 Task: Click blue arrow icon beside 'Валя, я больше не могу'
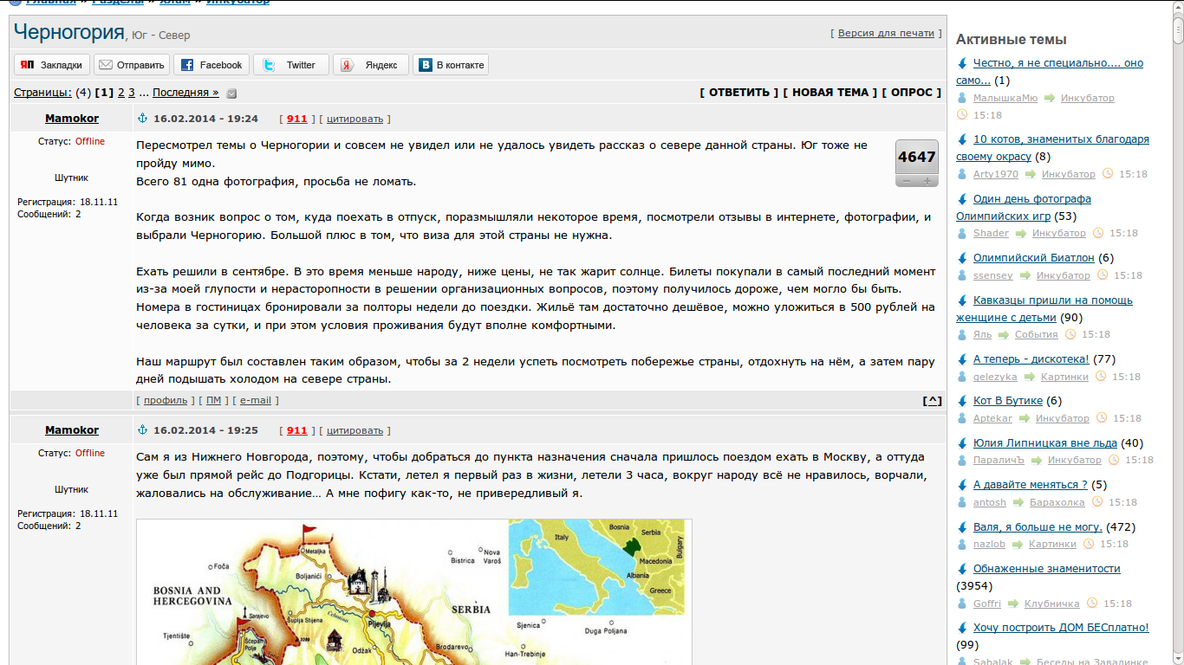tap(962, 526)
